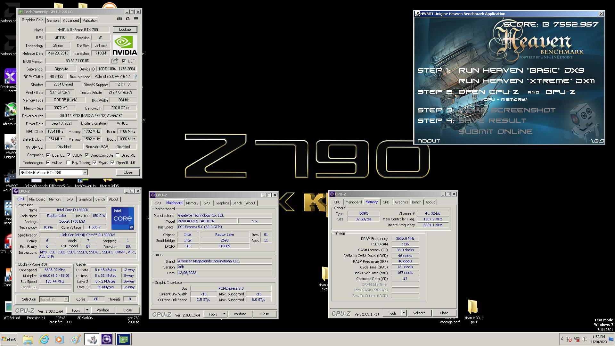Click OPEN CPU-Z in Heaven window
Viewport: 615px width, 346px height.
click(x=488, y=92)
